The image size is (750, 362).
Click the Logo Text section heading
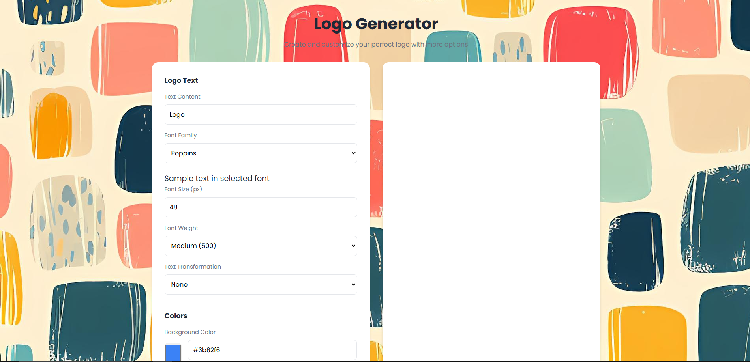181,80
